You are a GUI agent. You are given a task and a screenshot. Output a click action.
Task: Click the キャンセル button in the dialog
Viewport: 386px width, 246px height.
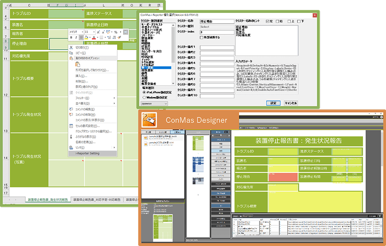pos(291,103)
